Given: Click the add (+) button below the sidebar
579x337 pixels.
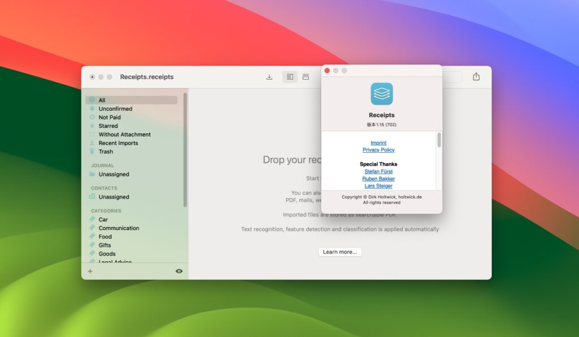Looking at the screenshot, I should point(89,271).
